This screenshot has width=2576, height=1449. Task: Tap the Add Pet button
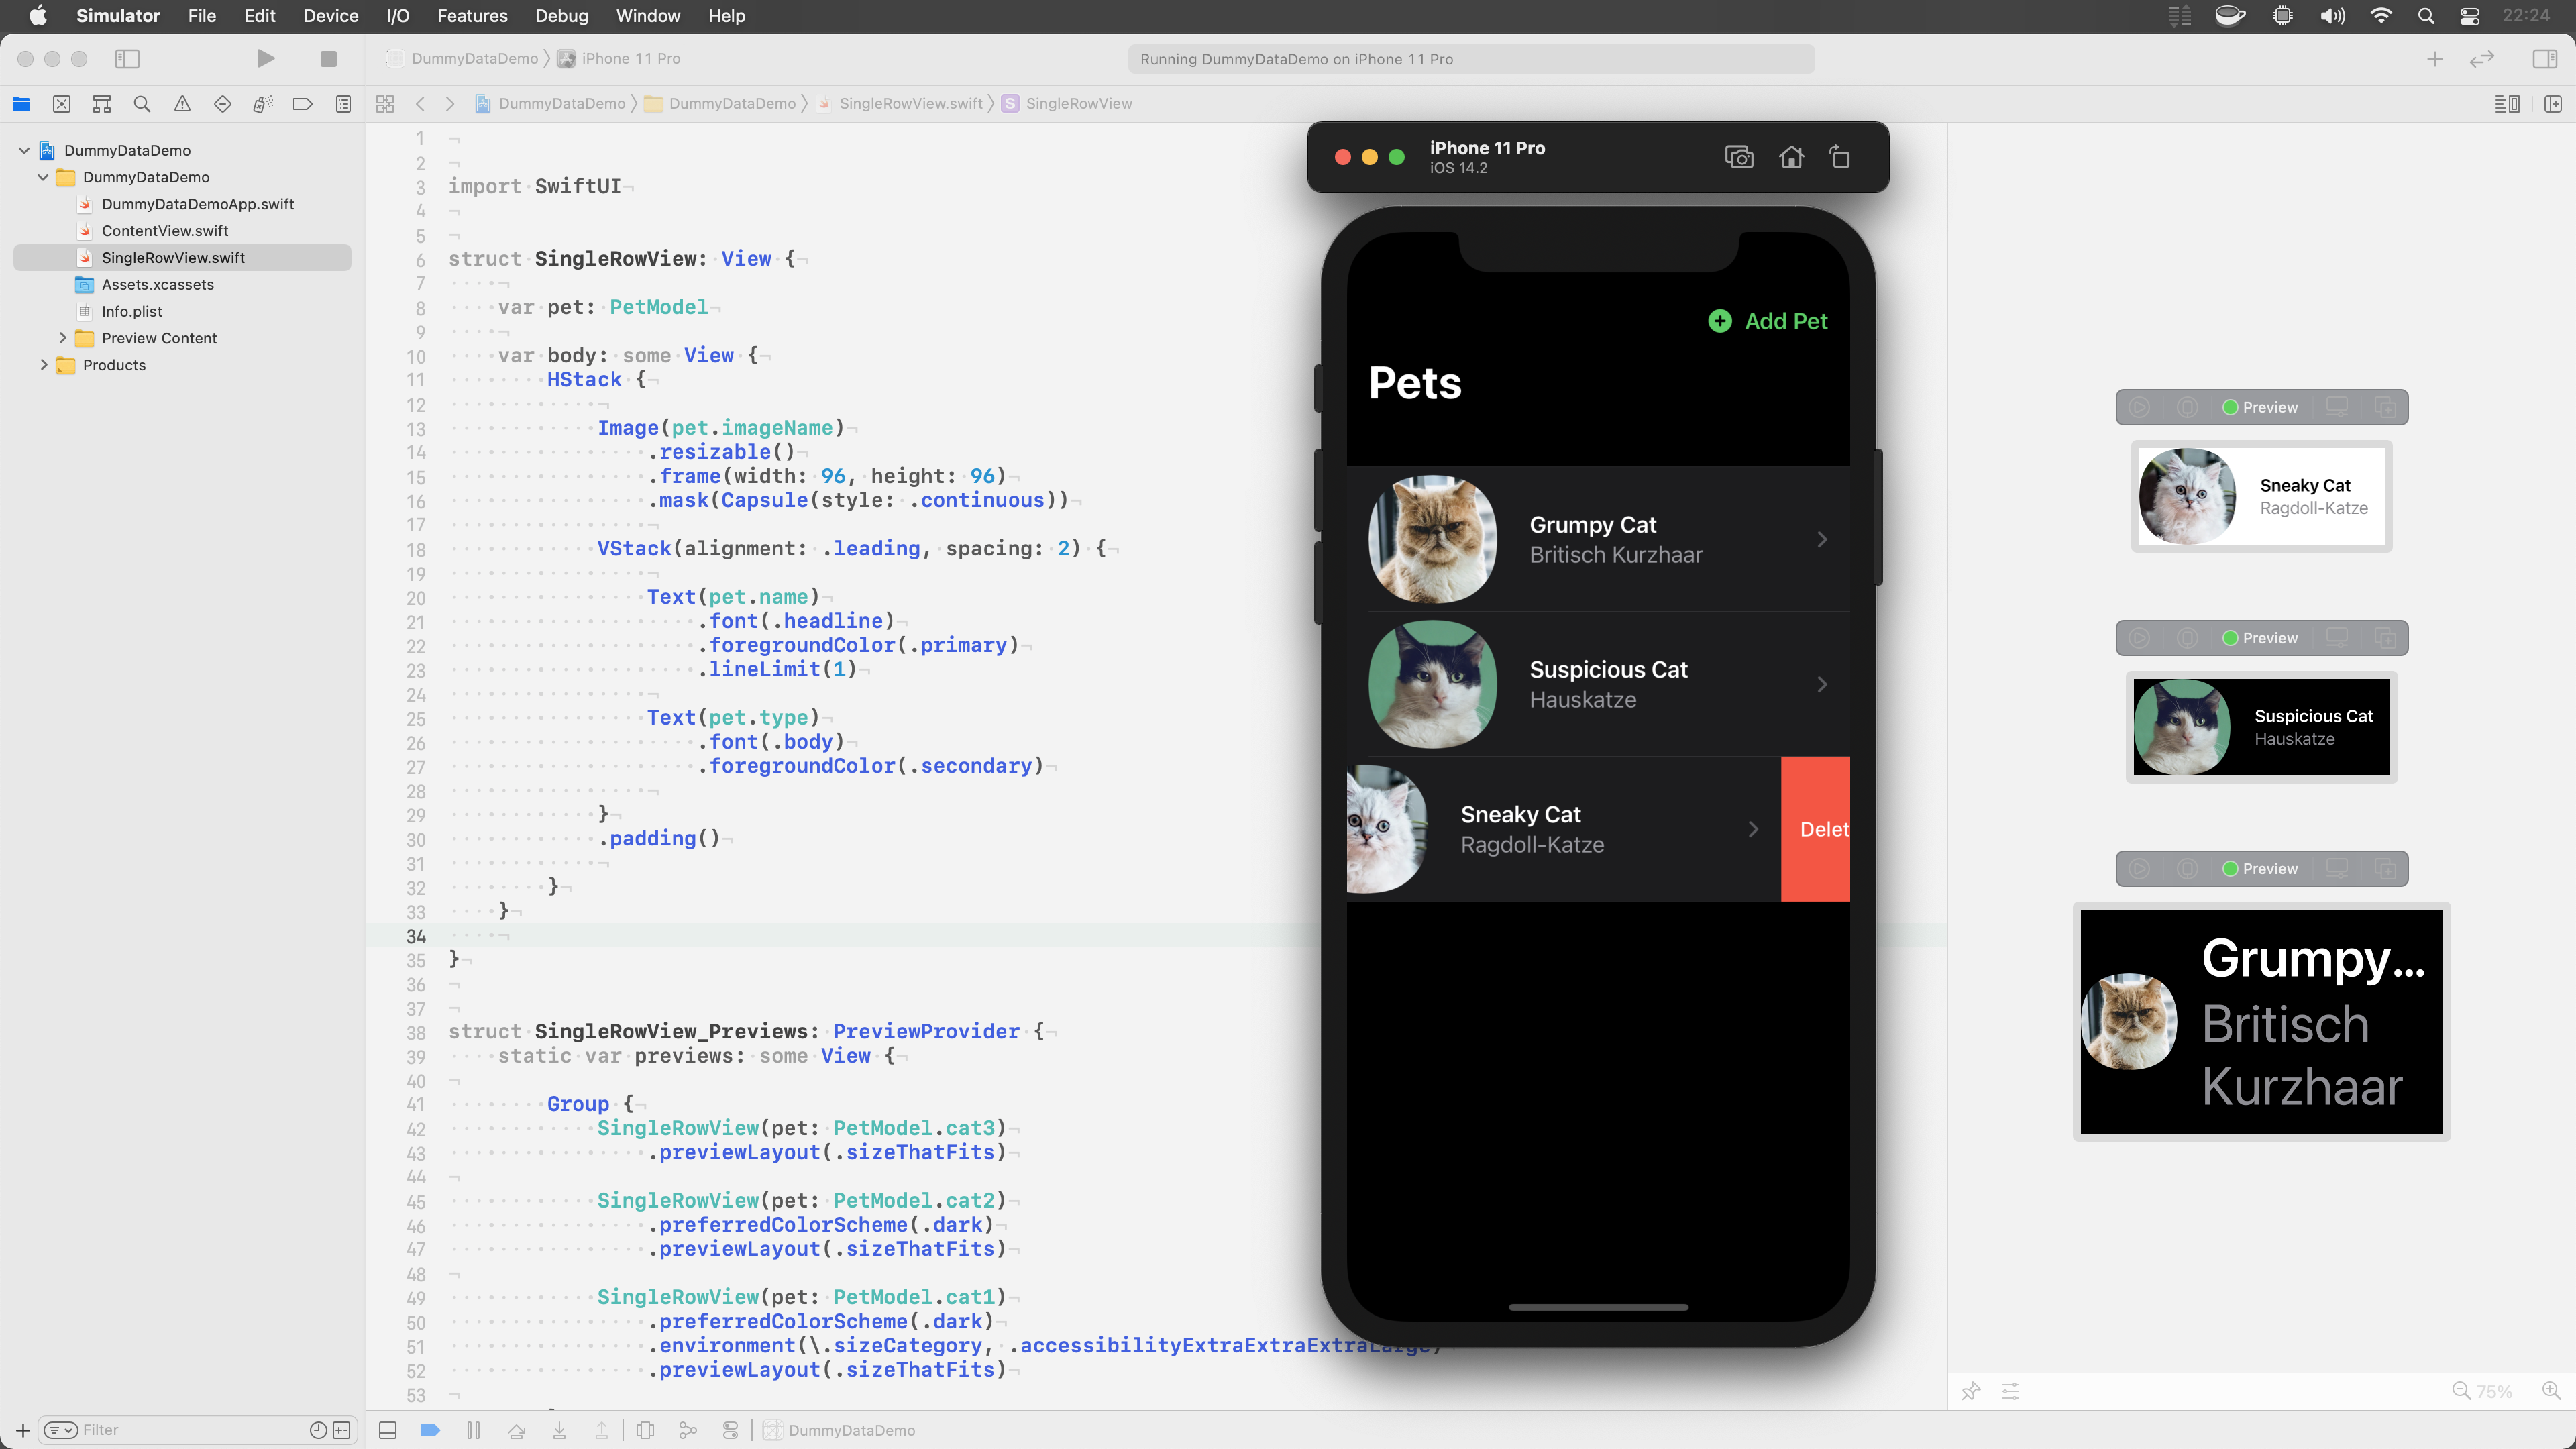pos(1767,321)
